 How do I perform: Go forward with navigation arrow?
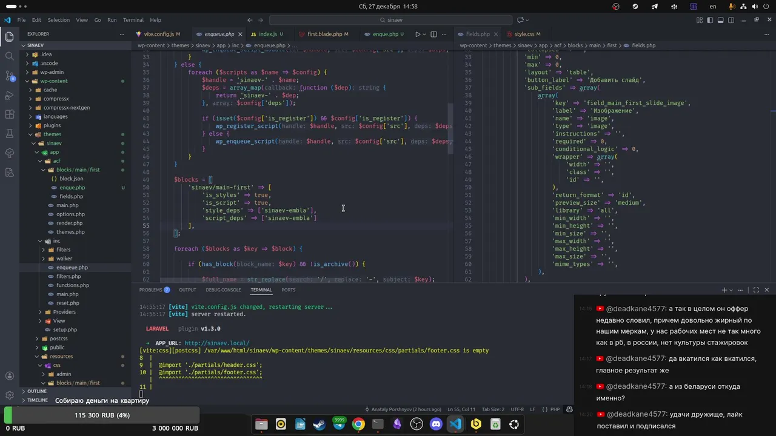[261, 20]
